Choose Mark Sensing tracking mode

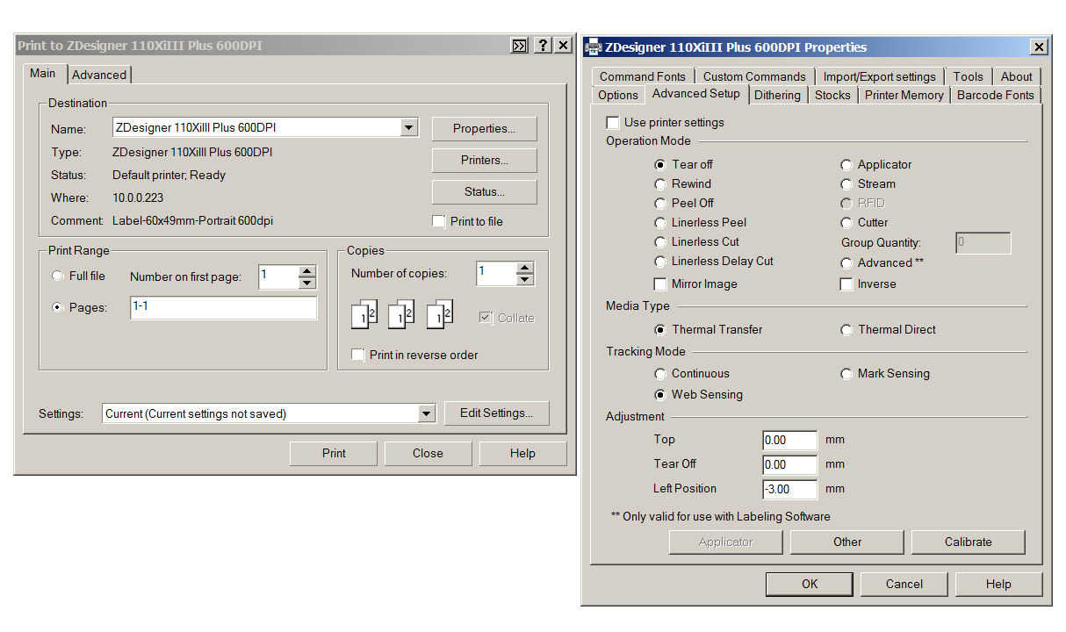(846, 373)
